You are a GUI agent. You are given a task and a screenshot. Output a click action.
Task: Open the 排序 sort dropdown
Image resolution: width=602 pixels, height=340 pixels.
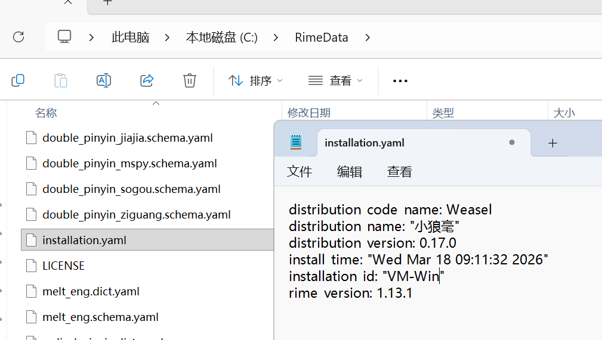pyautogui.click(x=255, y=80)
